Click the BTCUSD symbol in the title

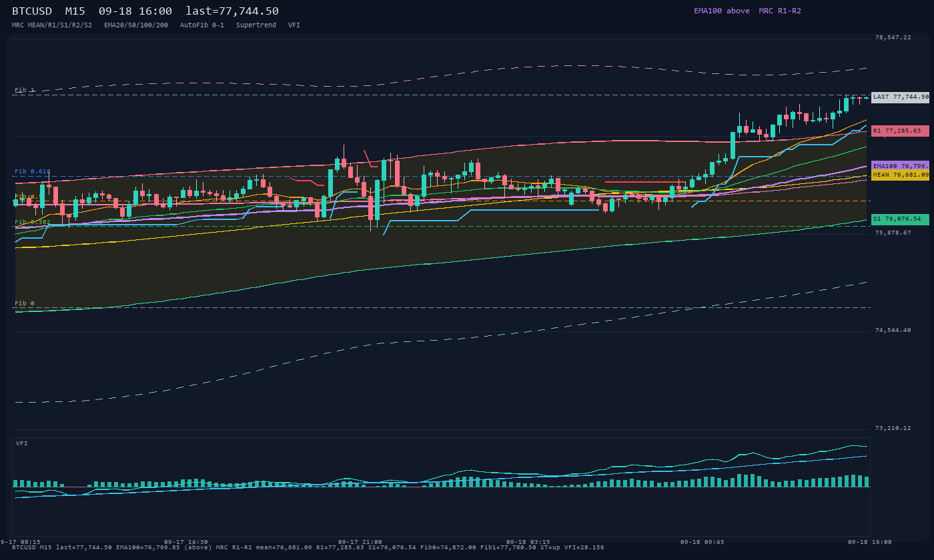point(32,11)
